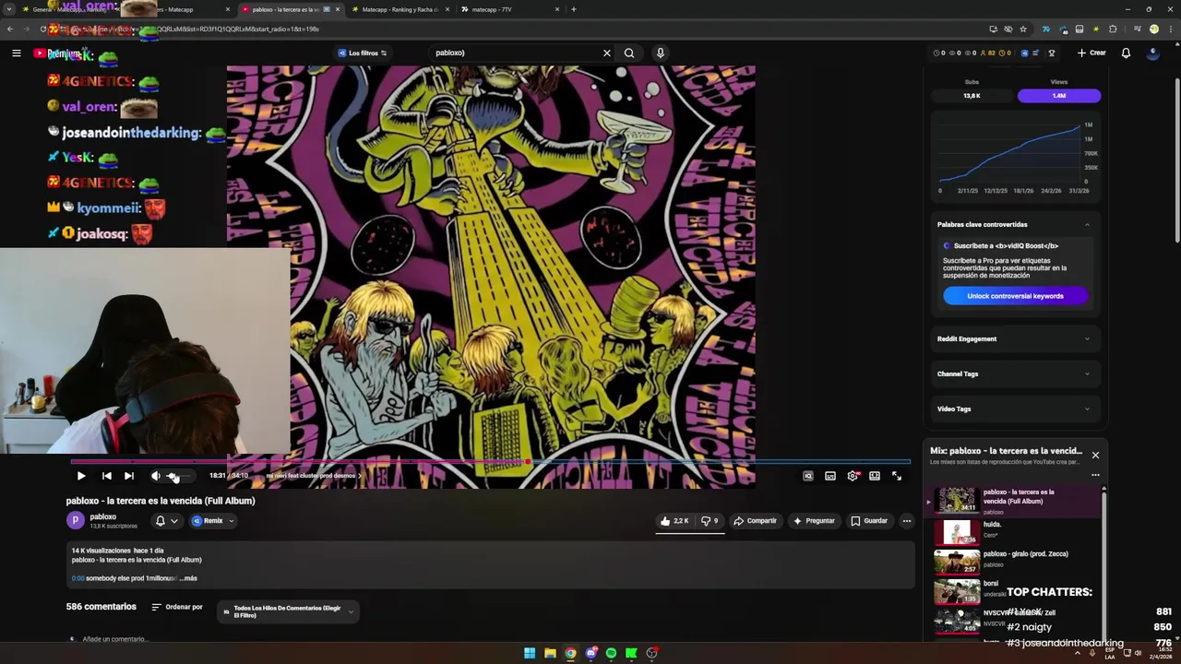Open YouTube notifications bell
Screen dimensions: 1181x664
1126,53
